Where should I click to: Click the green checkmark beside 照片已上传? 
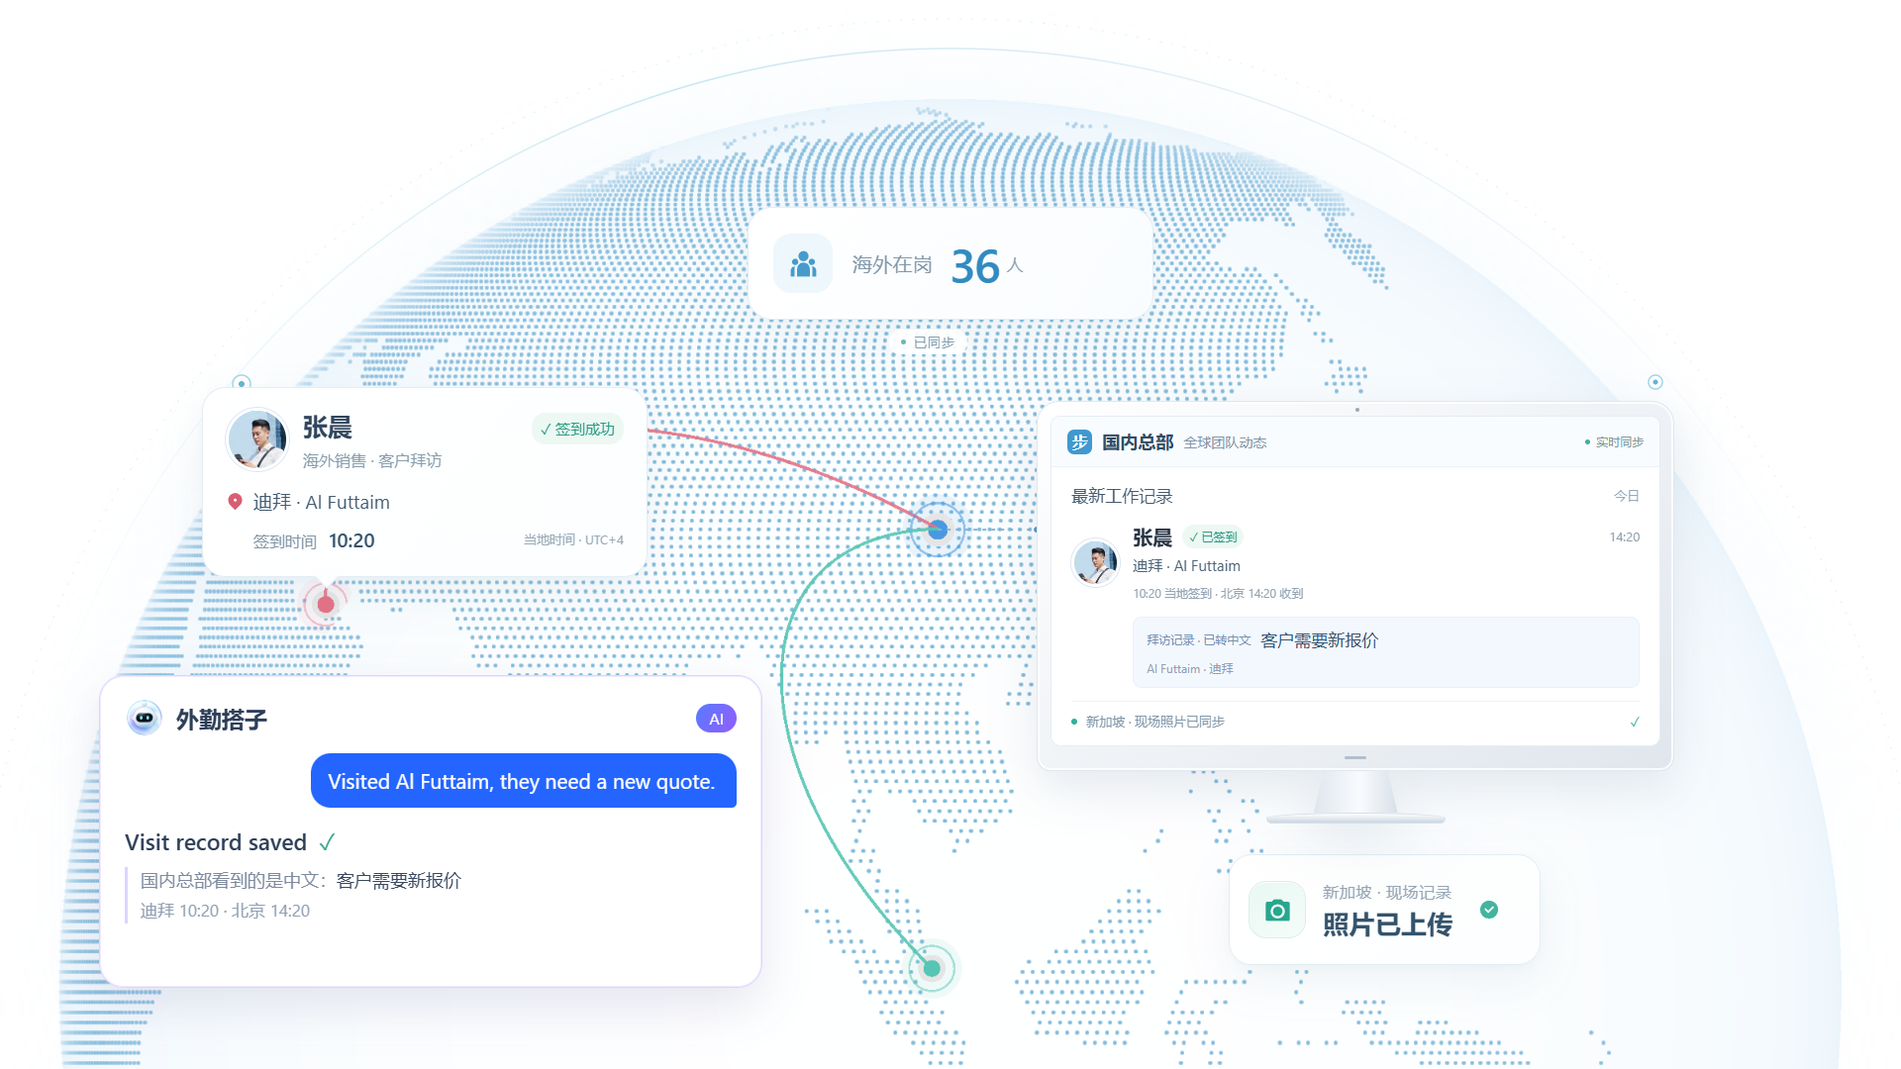(1489, 910)
